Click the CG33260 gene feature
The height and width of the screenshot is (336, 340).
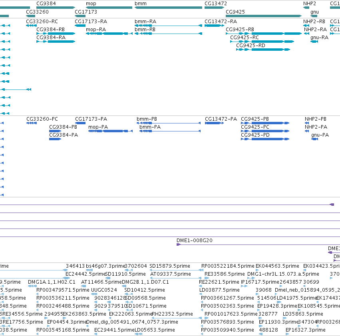point(31,16)
